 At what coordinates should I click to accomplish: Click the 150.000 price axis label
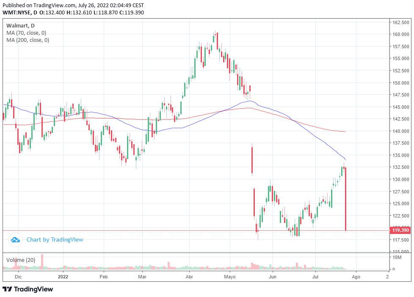click(401, 83)
